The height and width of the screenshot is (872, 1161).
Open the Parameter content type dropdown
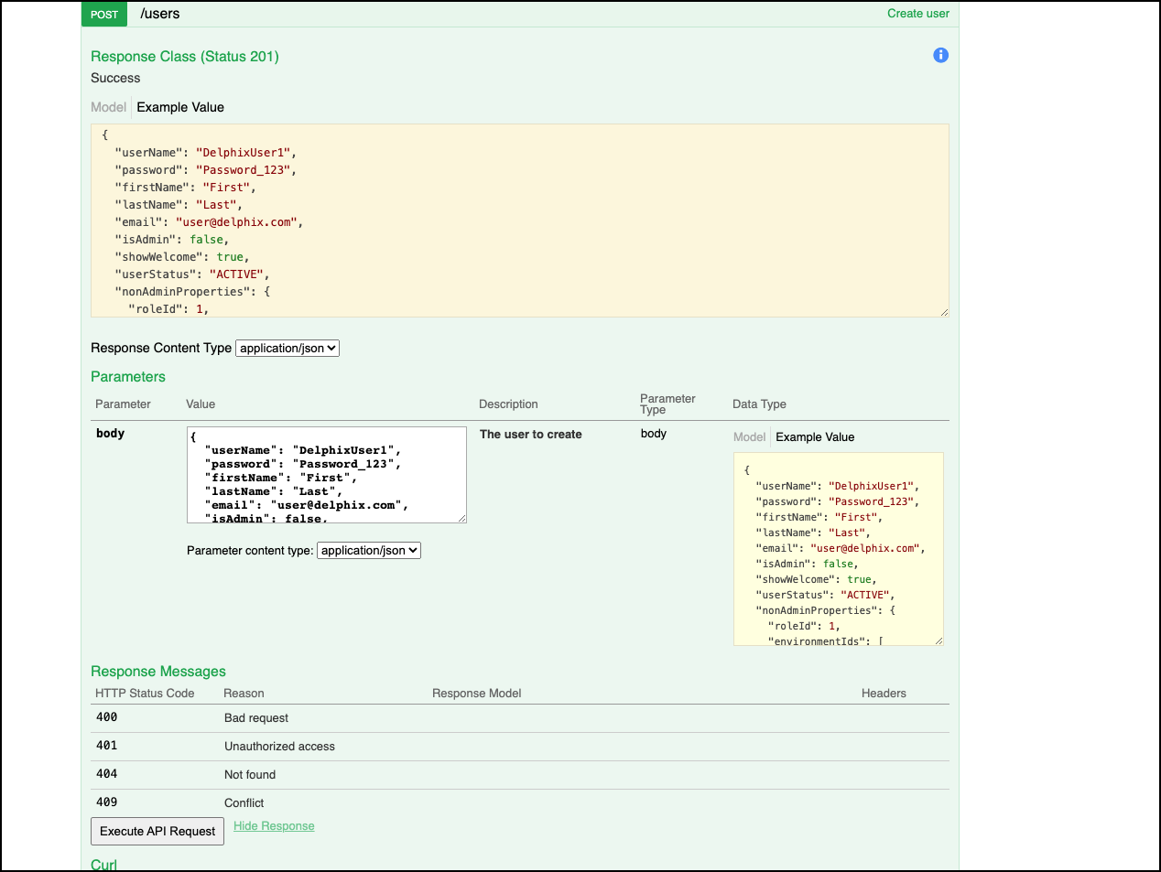368,550
